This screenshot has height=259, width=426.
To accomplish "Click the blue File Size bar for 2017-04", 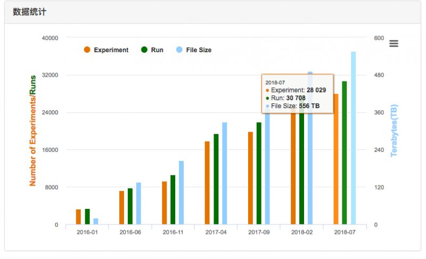I will [225, 173].
